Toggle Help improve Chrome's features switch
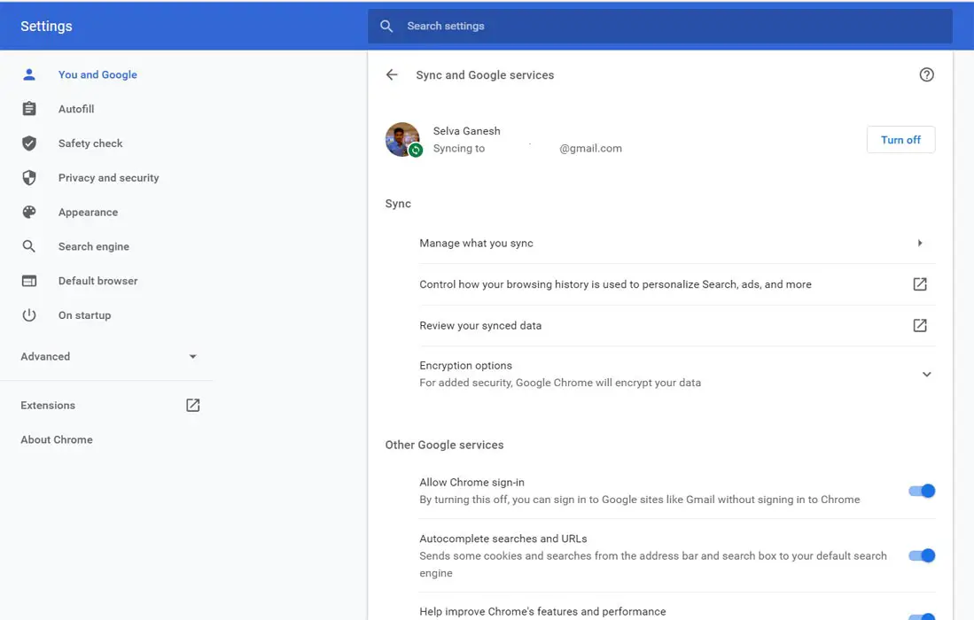The height and width of the screenshot is (620, 974). 922,616
